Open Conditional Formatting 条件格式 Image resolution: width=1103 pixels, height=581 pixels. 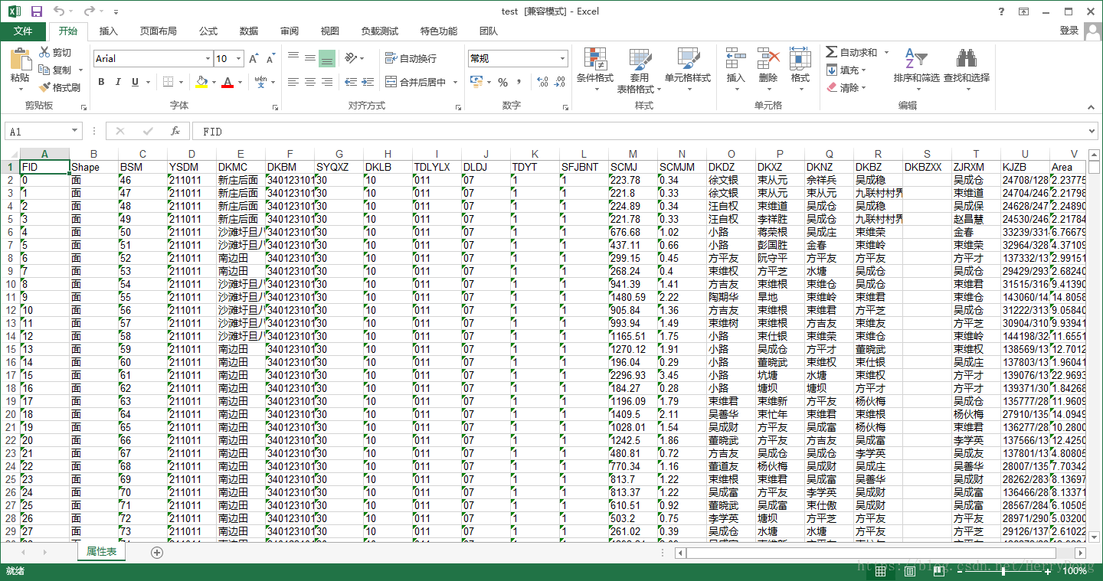click(595, 70)
